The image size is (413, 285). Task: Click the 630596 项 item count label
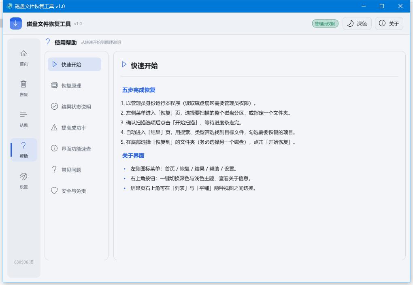24,262
